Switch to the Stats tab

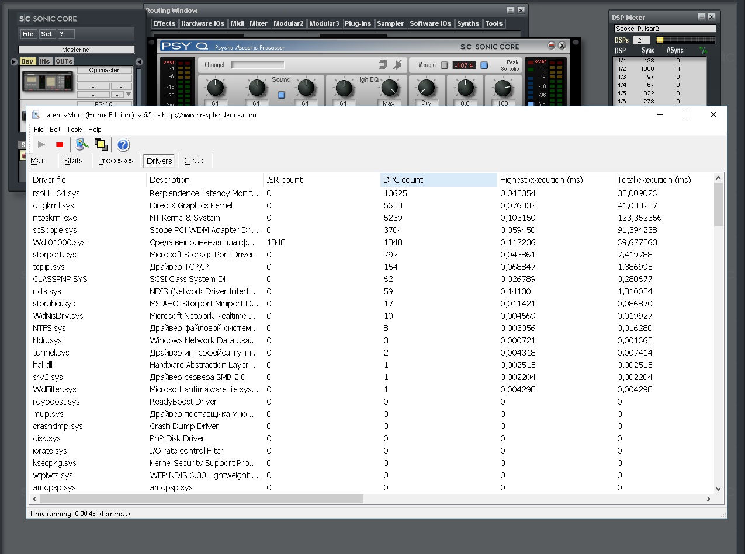point(74,161)
